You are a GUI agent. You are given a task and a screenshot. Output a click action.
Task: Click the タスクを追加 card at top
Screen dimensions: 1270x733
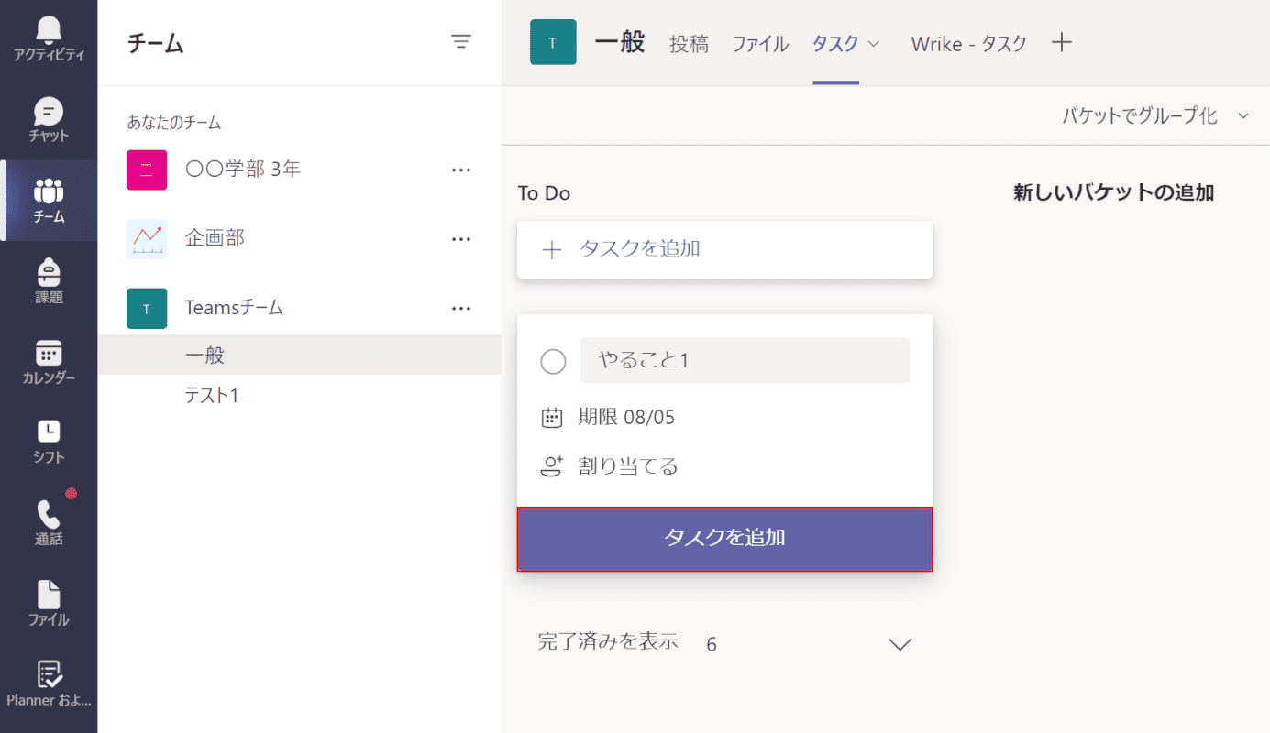[x=724, y=249]
